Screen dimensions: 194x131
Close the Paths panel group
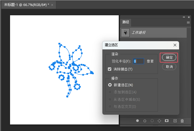point(189,17)
